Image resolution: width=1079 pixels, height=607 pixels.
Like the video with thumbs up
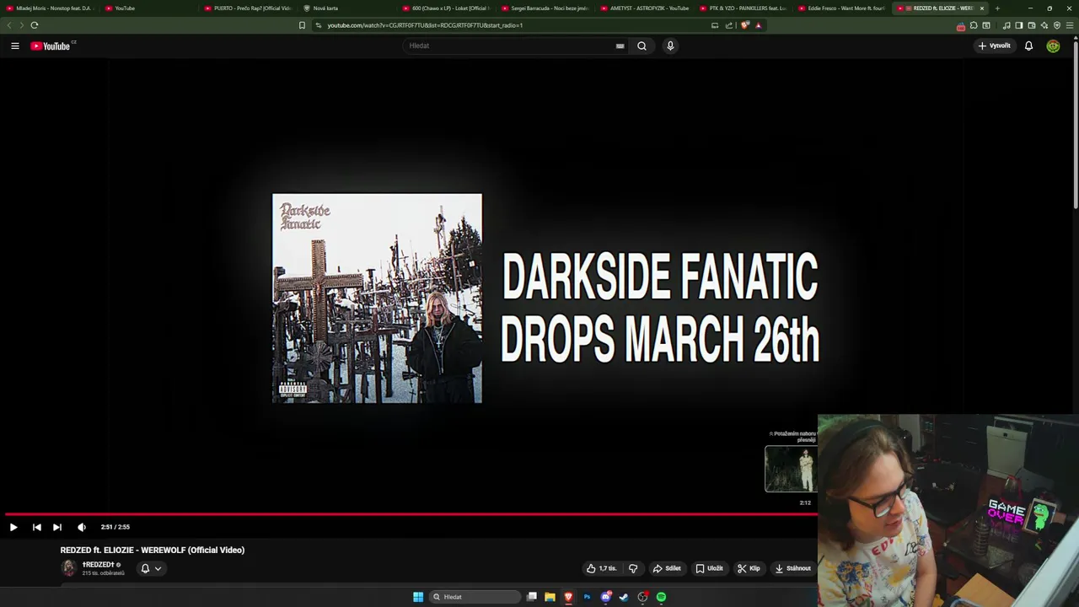tap(602, 568)
